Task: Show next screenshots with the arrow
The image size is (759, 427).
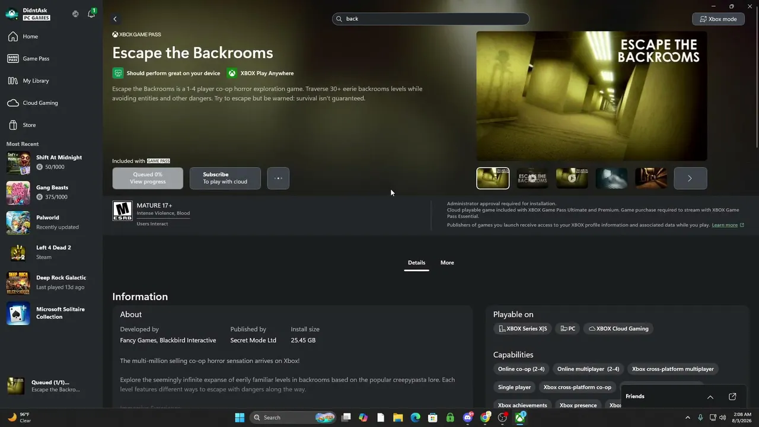Action: click(x=690, y=178)
